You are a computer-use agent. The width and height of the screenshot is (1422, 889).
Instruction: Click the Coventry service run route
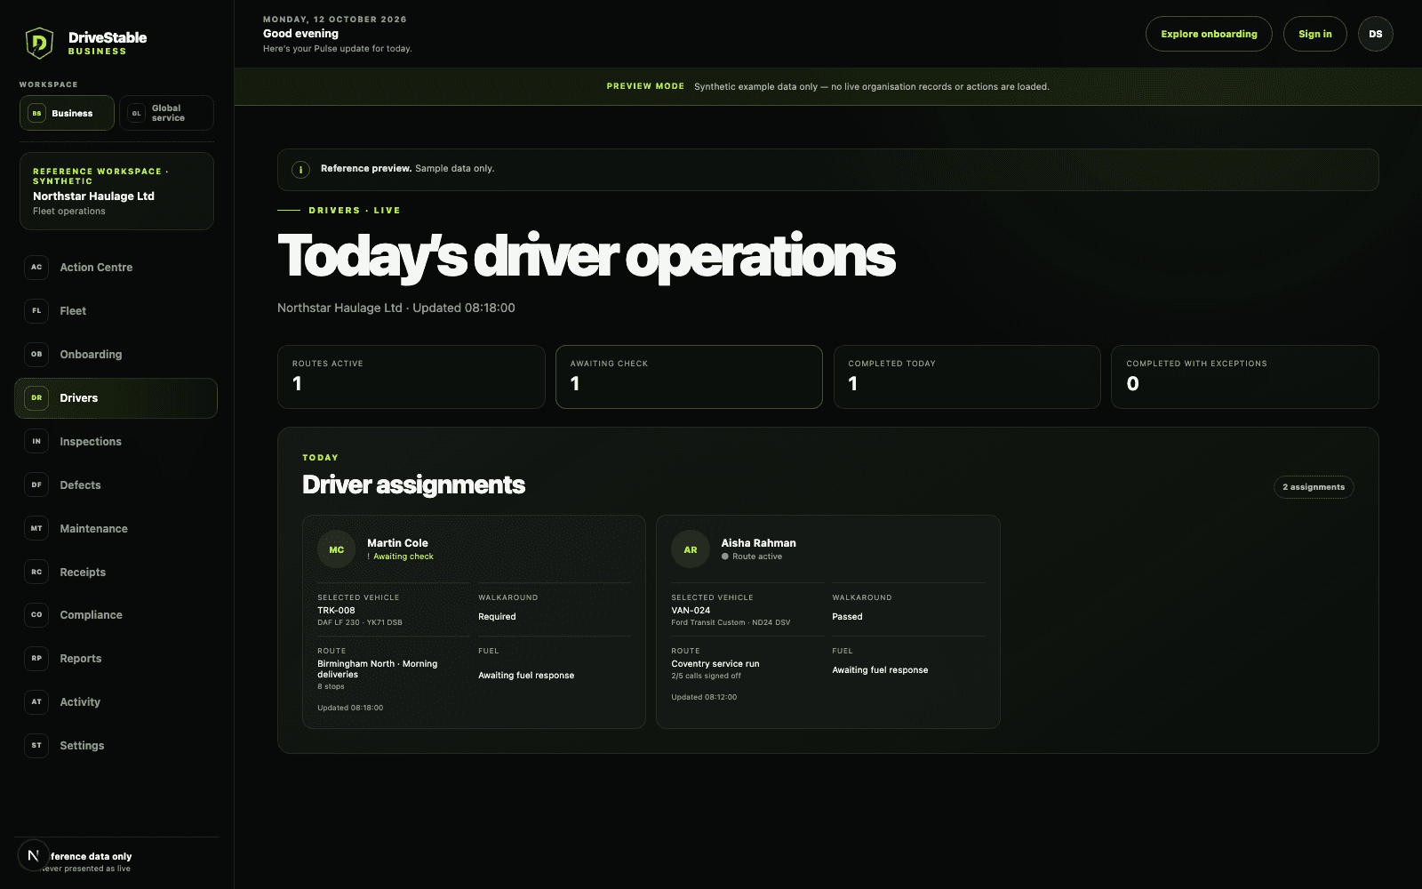click(x=715, y=664)
